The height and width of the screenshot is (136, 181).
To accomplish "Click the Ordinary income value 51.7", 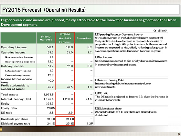I will [x=50, y=66].
